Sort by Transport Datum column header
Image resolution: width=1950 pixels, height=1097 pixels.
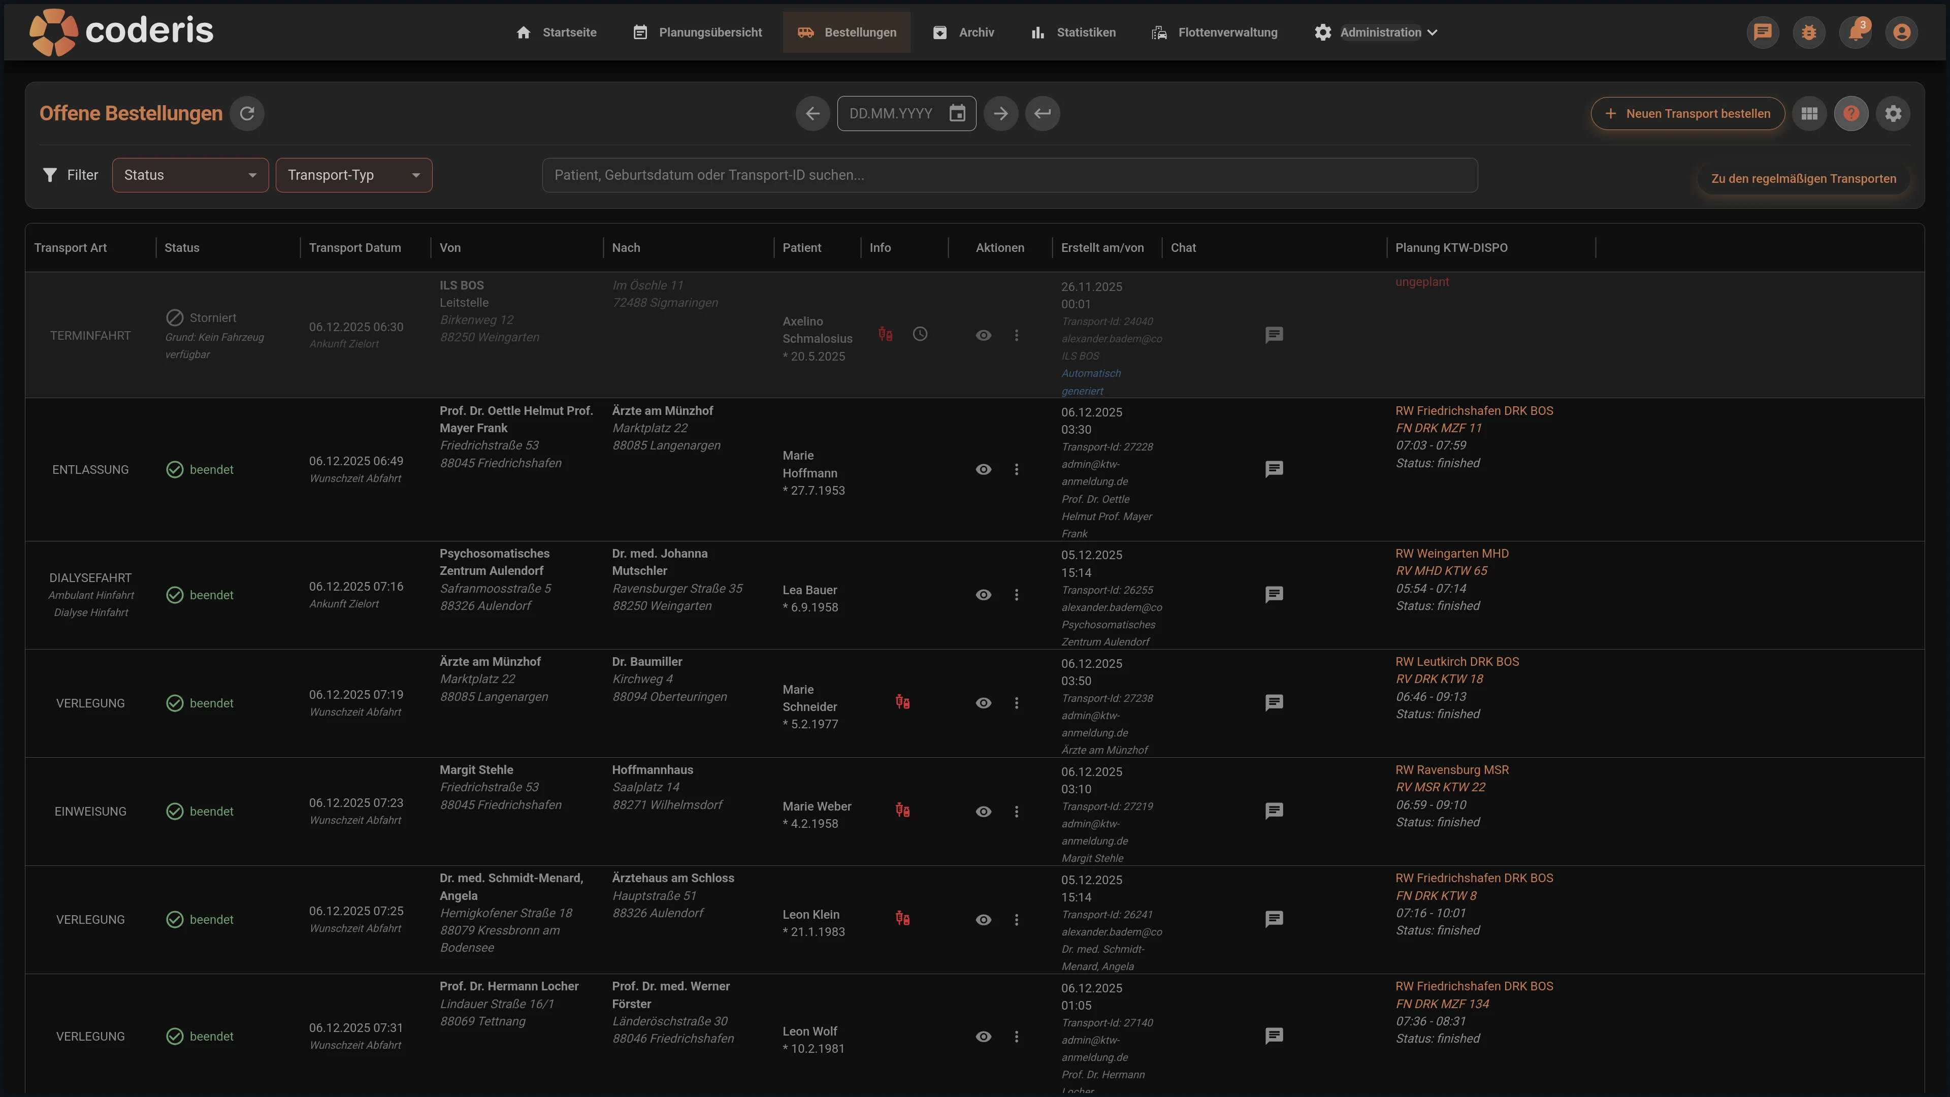(x=355, y=247)
